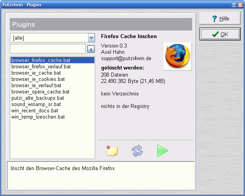Viewport: 245px width, 196px height.
Task: Open the [alle] category dropdown
Action: pyautogui.click(x=91, y=38)
